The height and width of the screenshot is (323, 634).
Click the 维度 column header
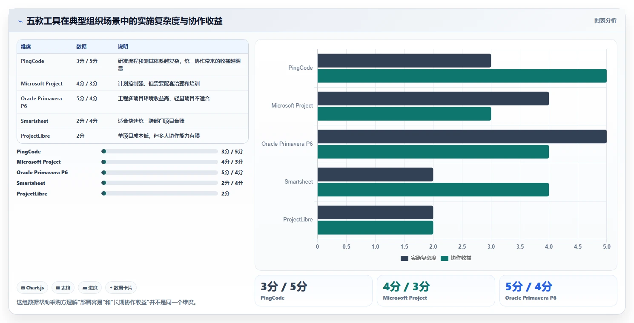[26, 47]
